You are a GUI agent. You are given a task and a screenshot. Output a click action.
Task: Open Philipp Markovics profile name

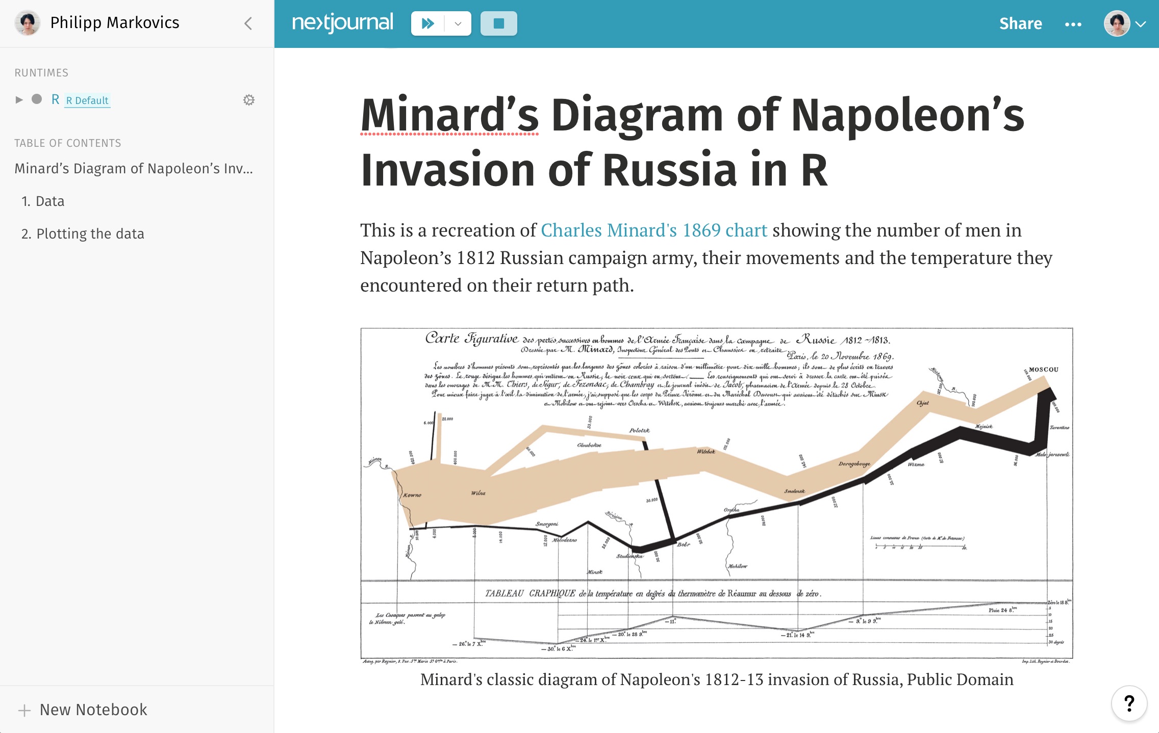[115, 23]
